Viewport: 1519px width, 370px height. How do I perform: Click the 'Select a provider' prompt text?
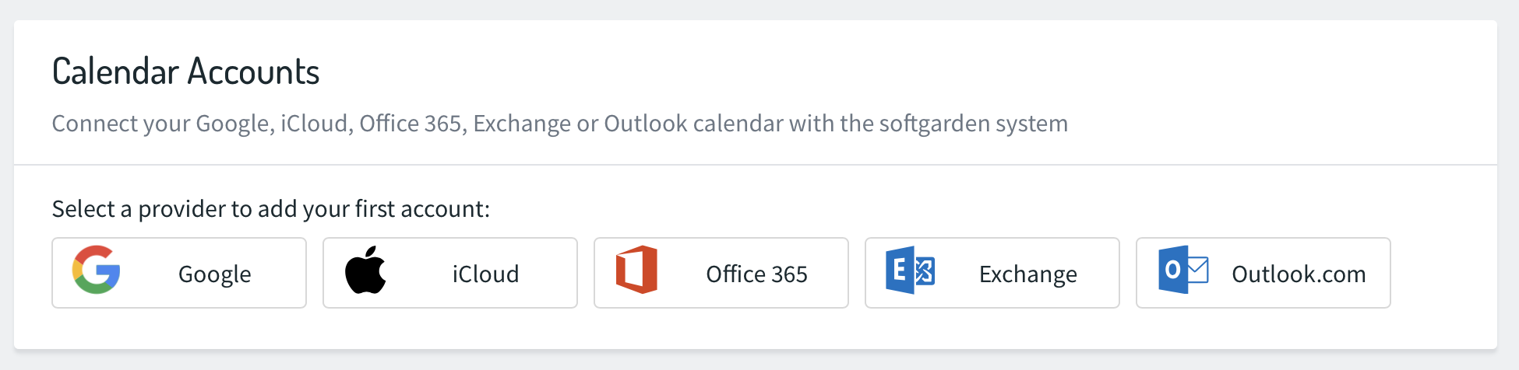pos(270,209)
